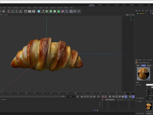Open the Object Manager File menu
This screenshot has height=115, width=153.
pyautogui.click(x=139, y=11)
